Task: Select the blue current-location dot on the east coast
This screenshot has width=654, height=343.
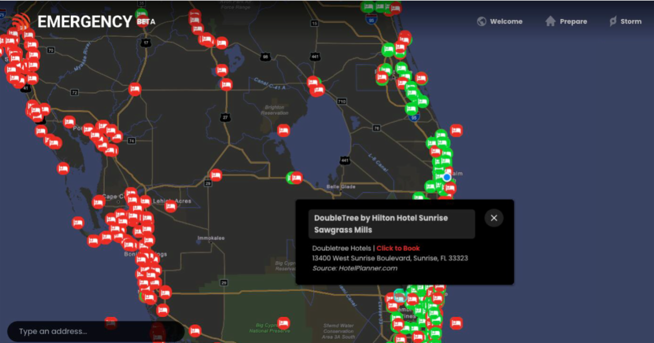Action: (x=447, y=177)
